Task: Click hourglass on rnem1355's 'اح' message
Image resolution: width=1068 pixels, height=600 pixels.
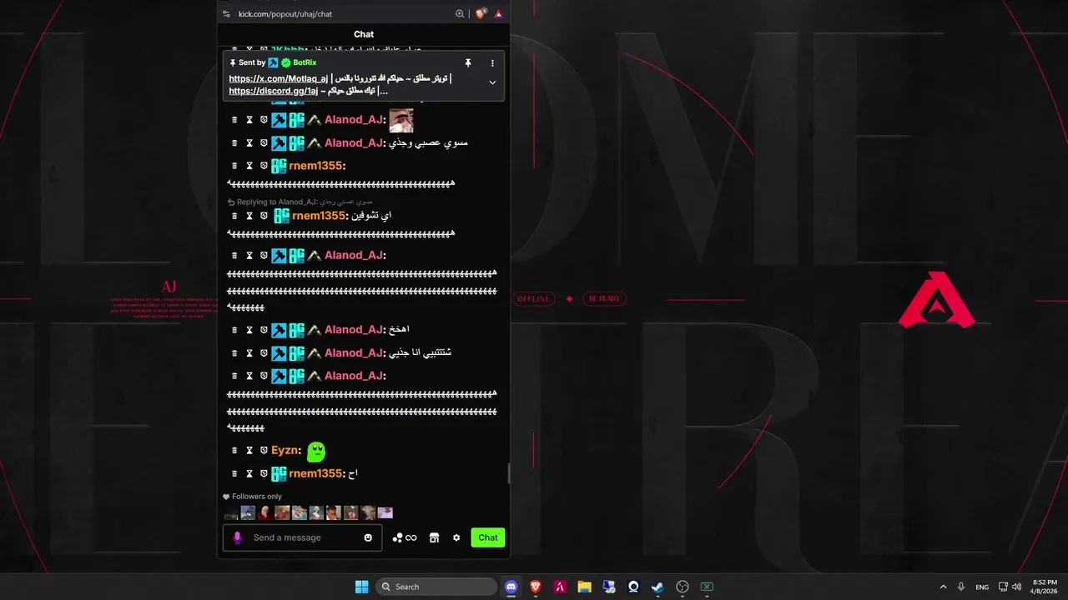Action: point(249,474)
